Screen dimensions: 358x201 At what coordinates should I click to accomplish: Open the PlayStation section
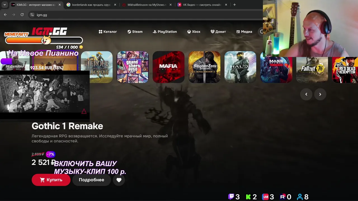165,32
